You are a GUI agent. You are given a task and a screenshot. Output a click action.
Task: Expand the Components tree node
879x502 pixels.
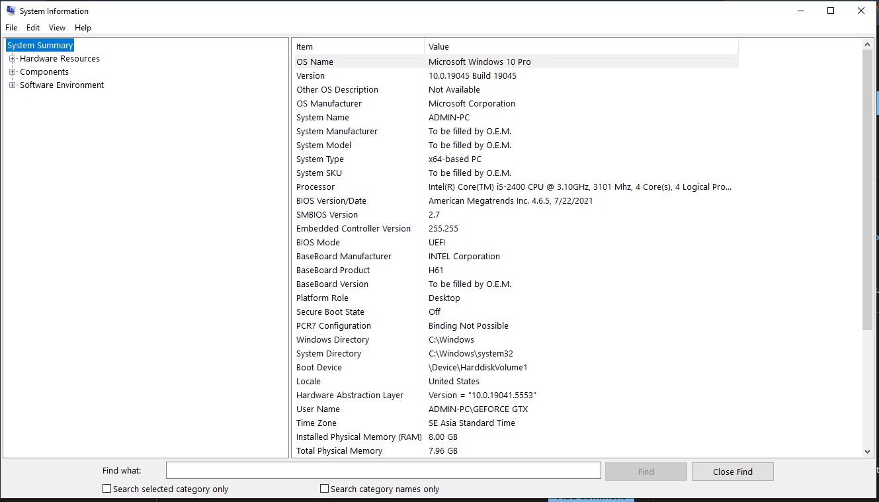pyautogui.click(x=11, y=71)
